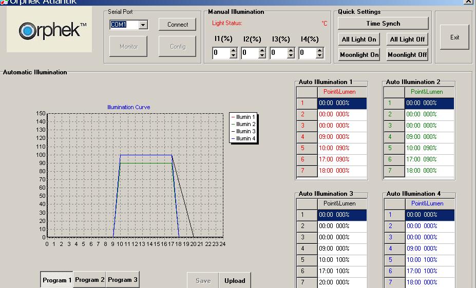Viewport: 476px width, 288px height.
Task: Click the Upload button
Action: [235, 281]
